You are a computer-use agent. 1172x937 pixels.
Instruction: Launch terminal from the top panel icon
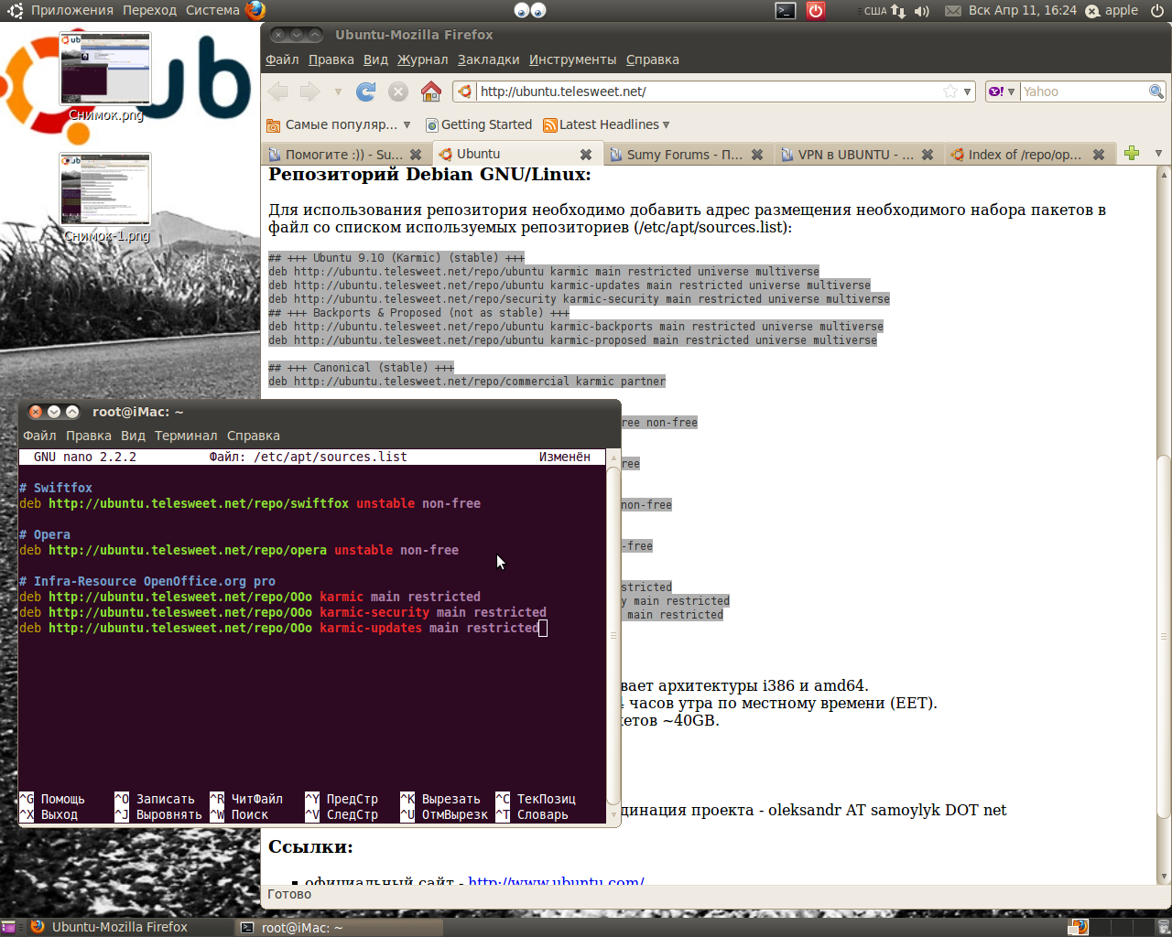click(x=785, y=11)
